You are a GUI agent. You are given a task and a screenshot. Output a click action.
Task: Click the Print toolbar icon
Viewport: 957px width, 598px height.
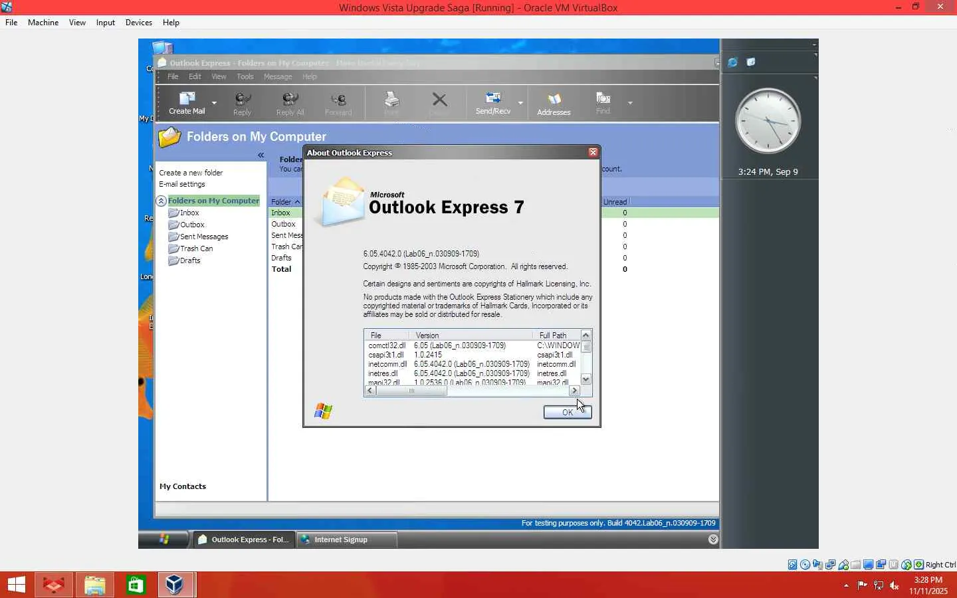coord(391,100)
